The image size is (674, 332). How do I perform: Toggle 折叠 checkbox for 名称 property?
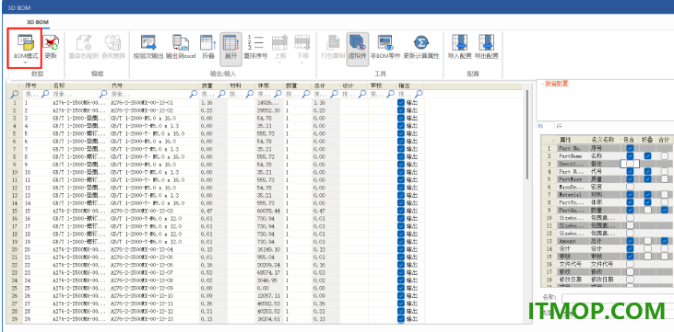click(647, 156)
